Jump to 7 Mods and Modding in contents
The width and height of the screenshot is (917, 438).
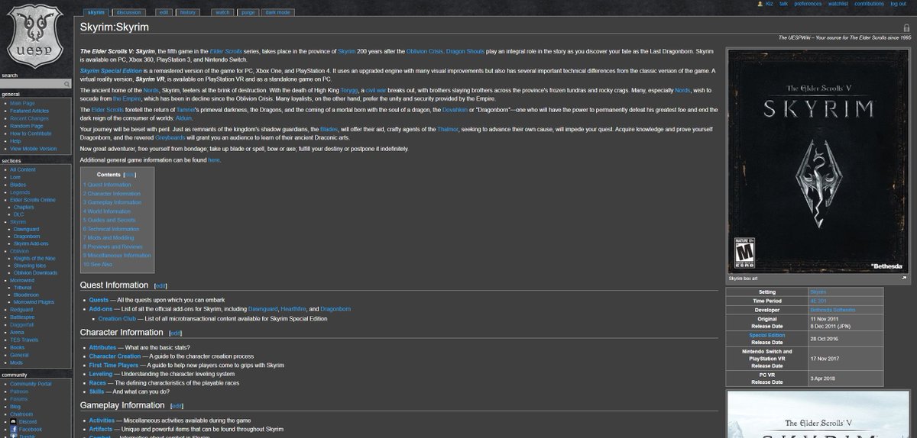[109, 238]
